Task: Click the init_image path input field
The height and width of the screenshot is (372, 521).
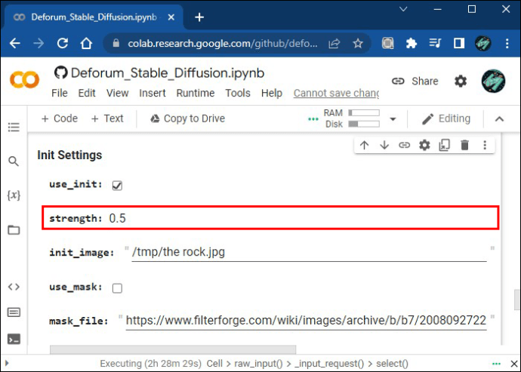Action: click(309, 252)
